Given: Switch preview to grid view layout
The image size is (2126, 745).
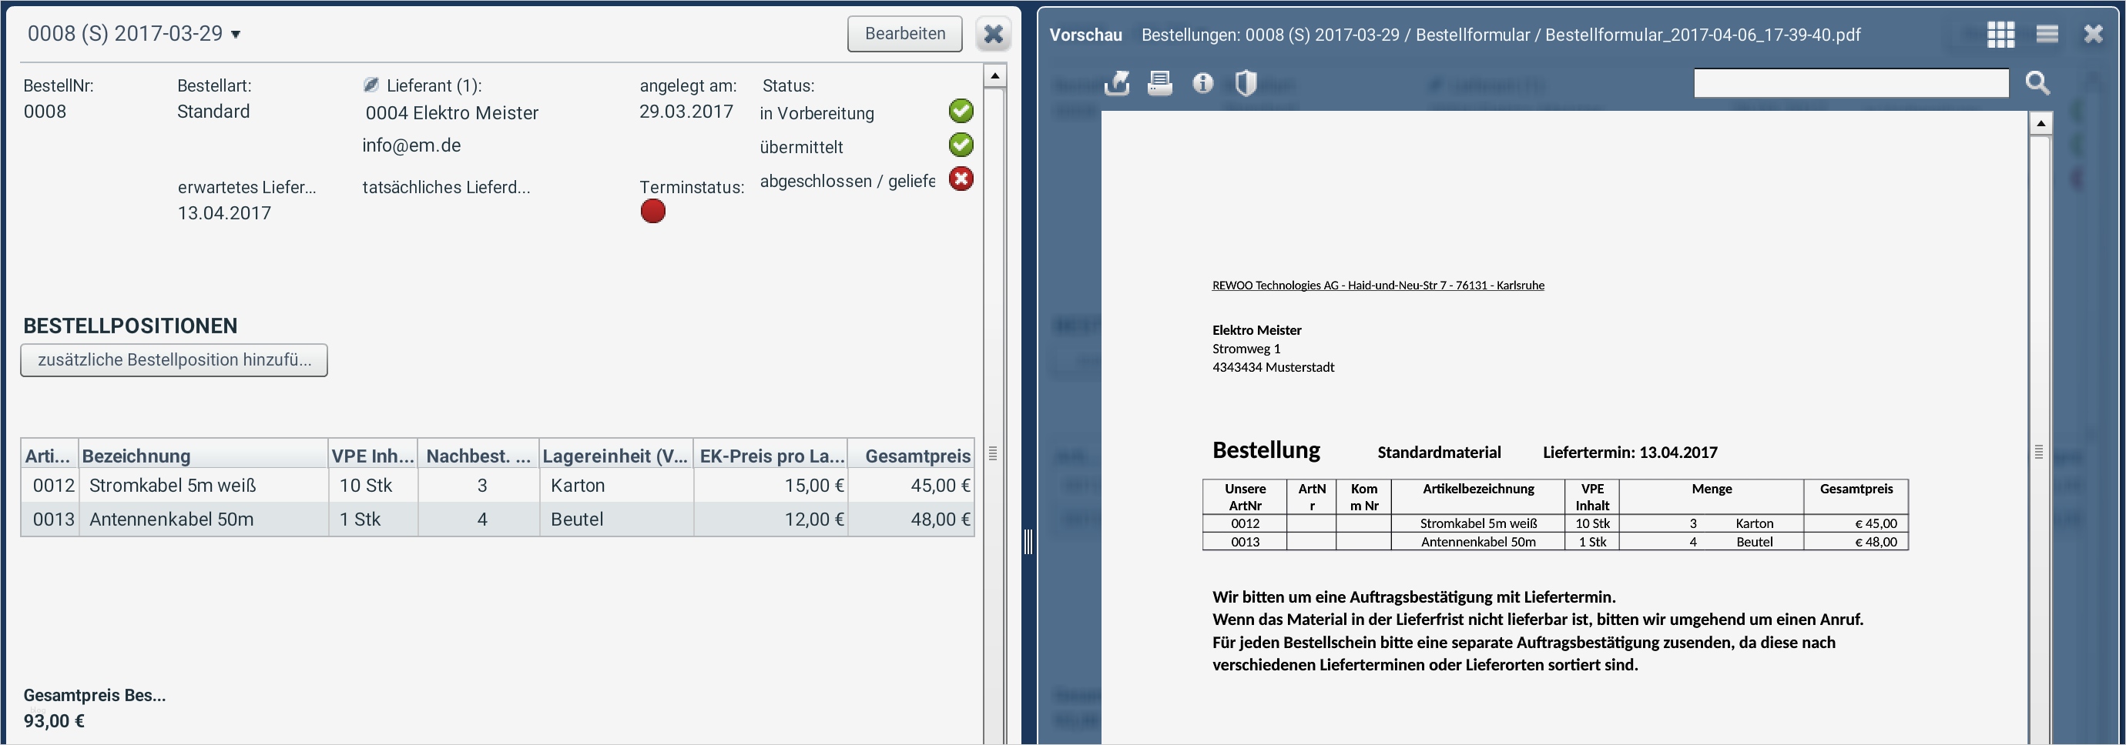Looking at the screenshot, I should [2000, 34].
